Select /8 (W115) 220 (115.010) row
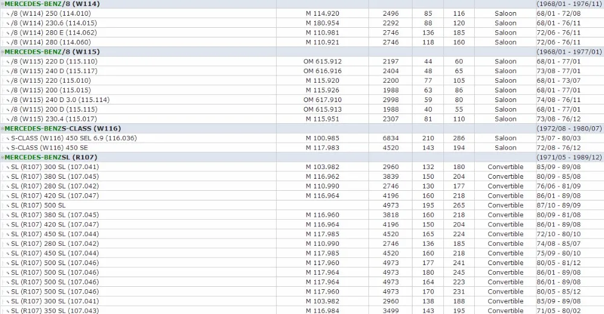Image resolution: width=604 pixels, height=314 pixels. pos(302,80)
